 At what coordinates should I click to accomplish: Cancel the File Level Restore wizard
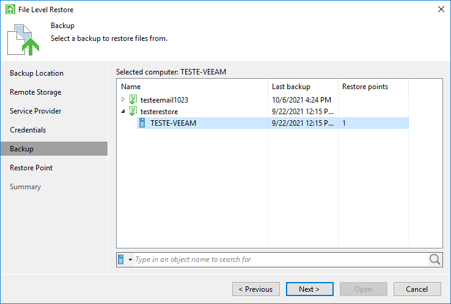tap(417, 289)
